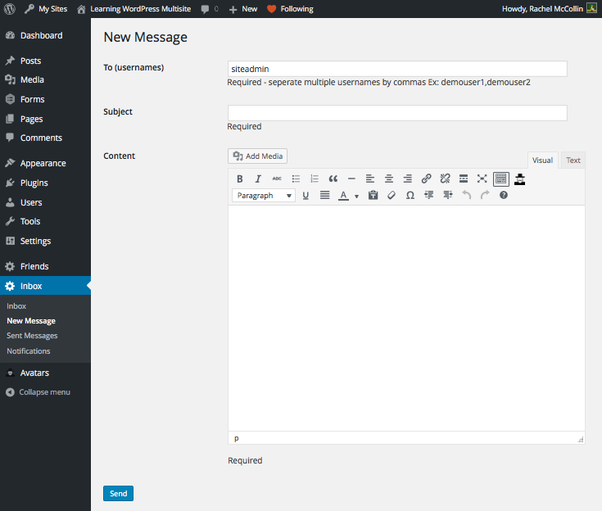Screen dimensions: 602x511
Task: Toggle italic formatting in editor
Action: tap(258, 179)
